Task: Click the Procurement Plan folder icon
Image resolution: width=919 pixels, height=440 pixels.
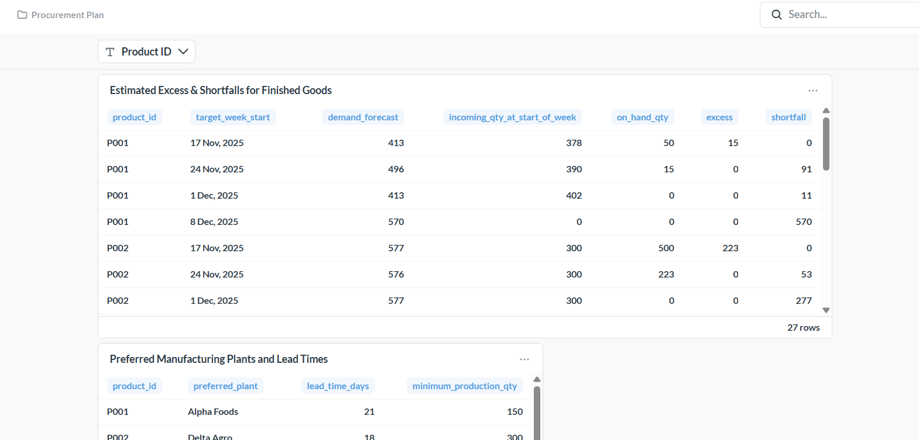Action: [22, 15]
